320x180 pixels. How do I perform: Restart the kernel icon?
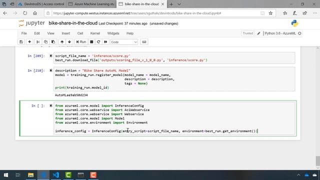tap(98, 42)
